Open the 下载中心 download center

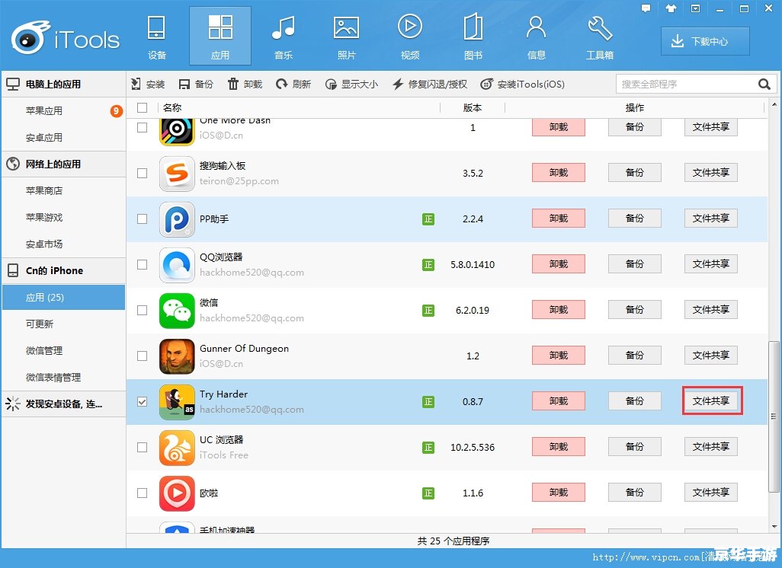coord(705,41)
